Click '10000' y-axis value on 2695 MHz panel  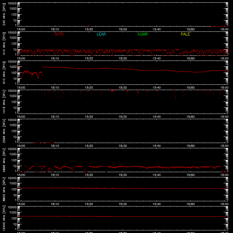coord(12,120)
